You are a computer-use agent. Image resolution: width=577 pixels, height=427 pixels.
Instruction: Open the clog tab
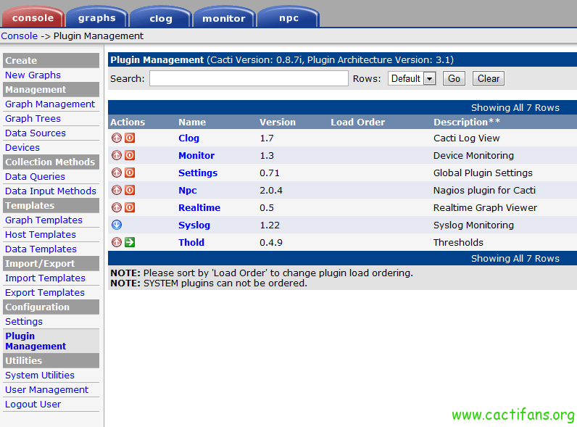pos(161,18)
